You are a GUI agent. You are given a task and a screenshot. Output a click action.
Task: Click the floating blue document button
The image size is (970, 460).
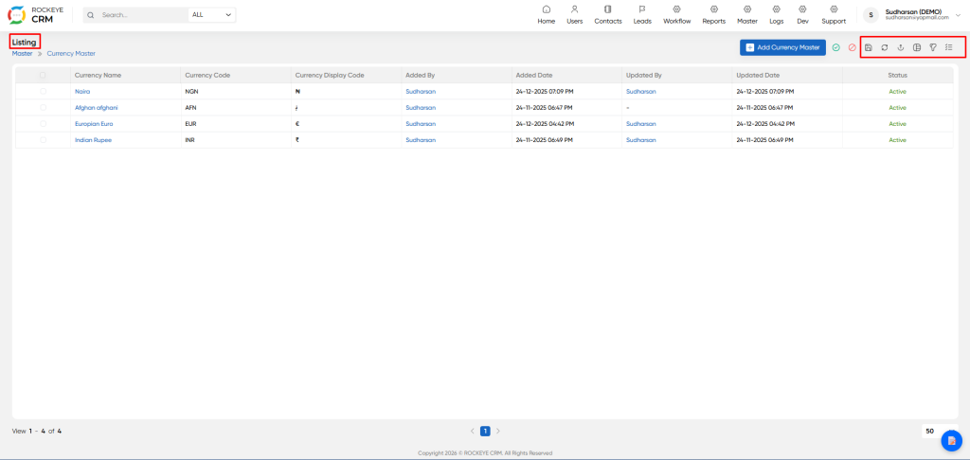(x=951, y=439)
